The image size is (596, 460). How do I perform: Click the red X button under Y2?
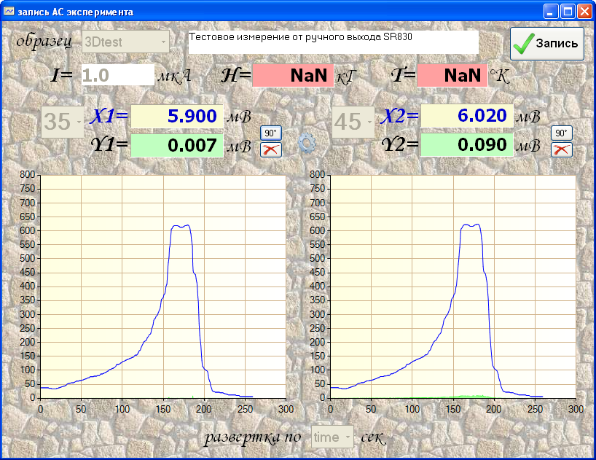tap(562, 149)
